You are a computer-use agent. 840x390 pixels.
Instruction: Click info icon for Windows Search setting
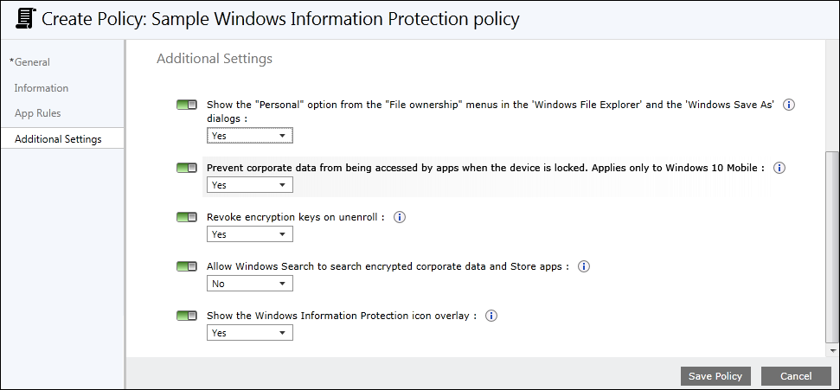(584, 266)
